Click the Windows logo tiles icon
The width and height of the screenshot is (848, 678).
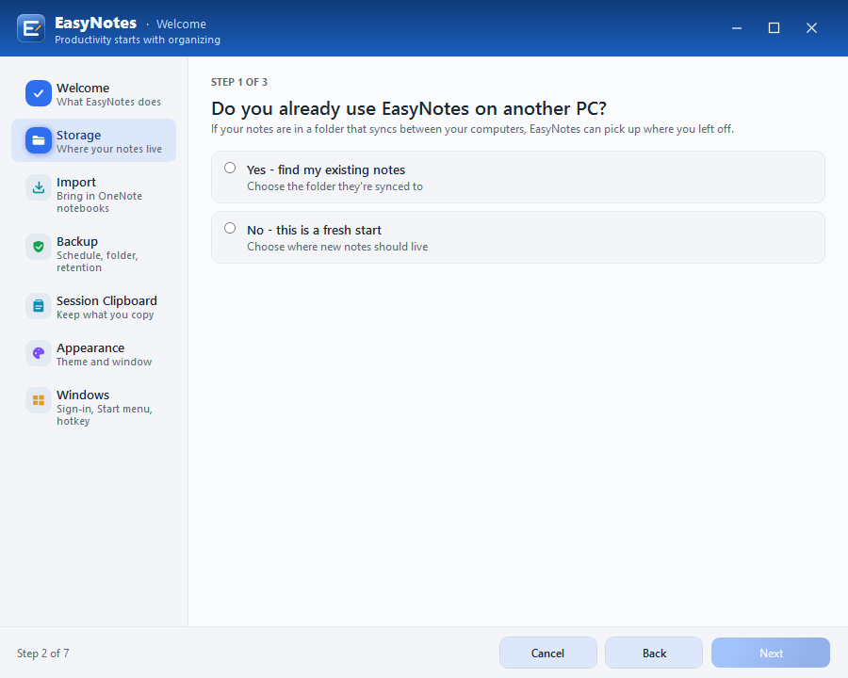coord(39,400)
